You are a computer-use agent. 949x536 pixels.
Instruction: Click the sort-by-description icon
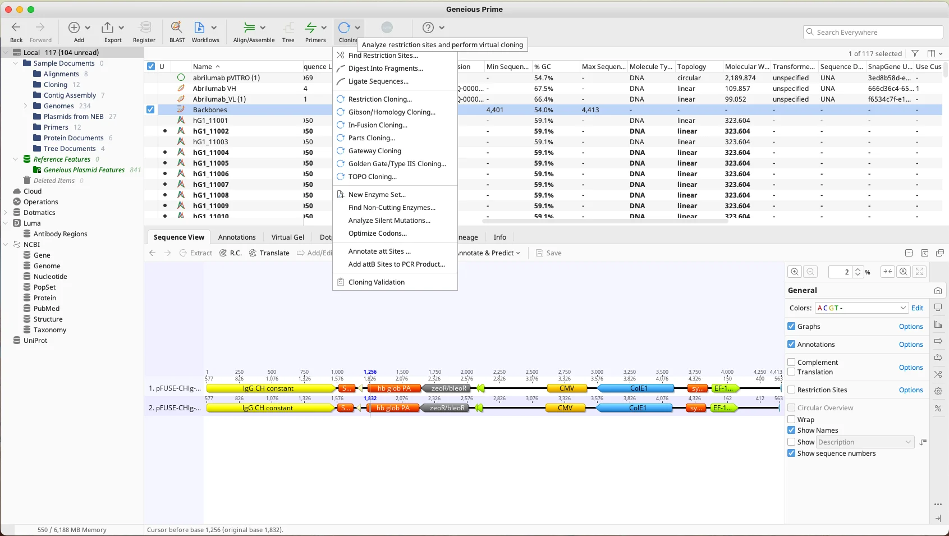point(923,442)
